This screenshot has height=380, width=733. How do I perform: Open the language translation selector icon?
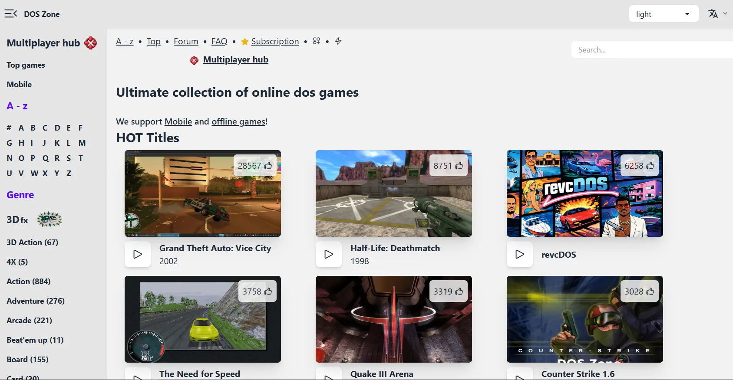click(x=713, y=14)
